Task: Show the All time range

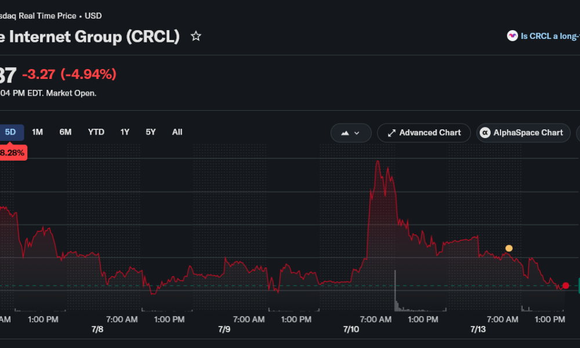Action: point(177,132)
